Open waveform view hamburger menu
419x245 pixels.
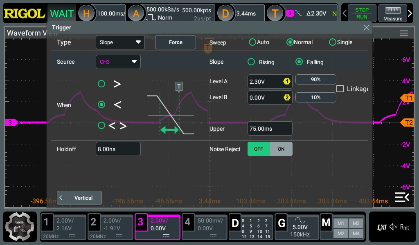click(404, 33)
